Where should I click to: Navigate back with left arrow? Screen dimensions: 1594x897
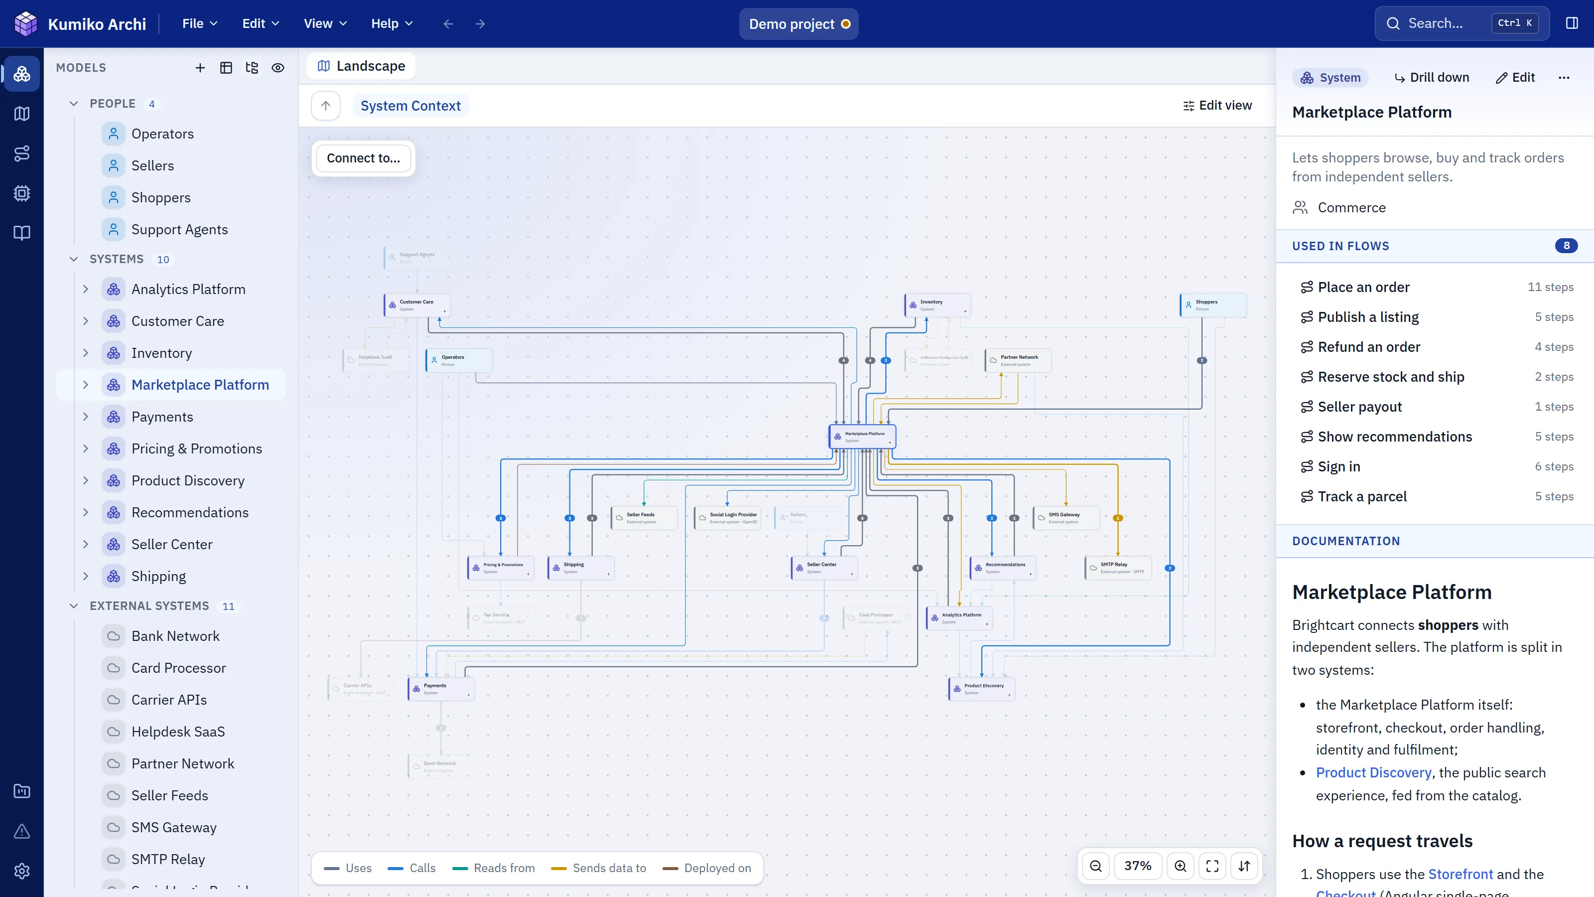click(x=448, y=23)
